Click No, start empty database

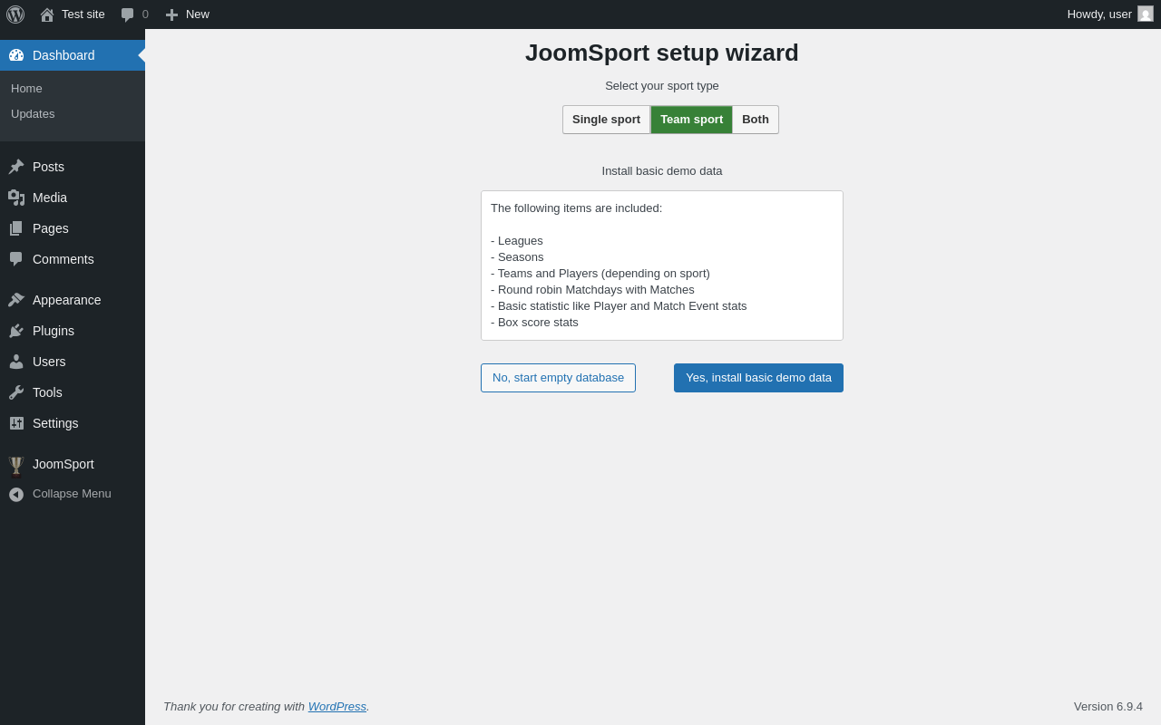(x=558, y=378)
